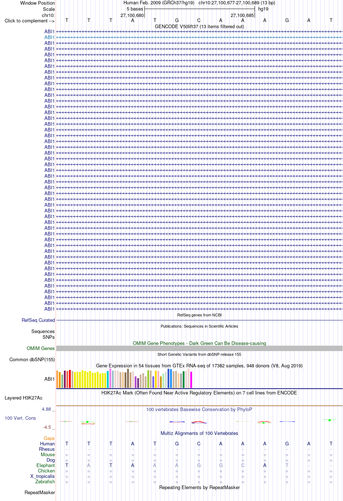The image size is (343, 501).
Task: Click 'chr10:27,100,677-27,100,689 (13 bp)' position text
Action: point(237,3)
